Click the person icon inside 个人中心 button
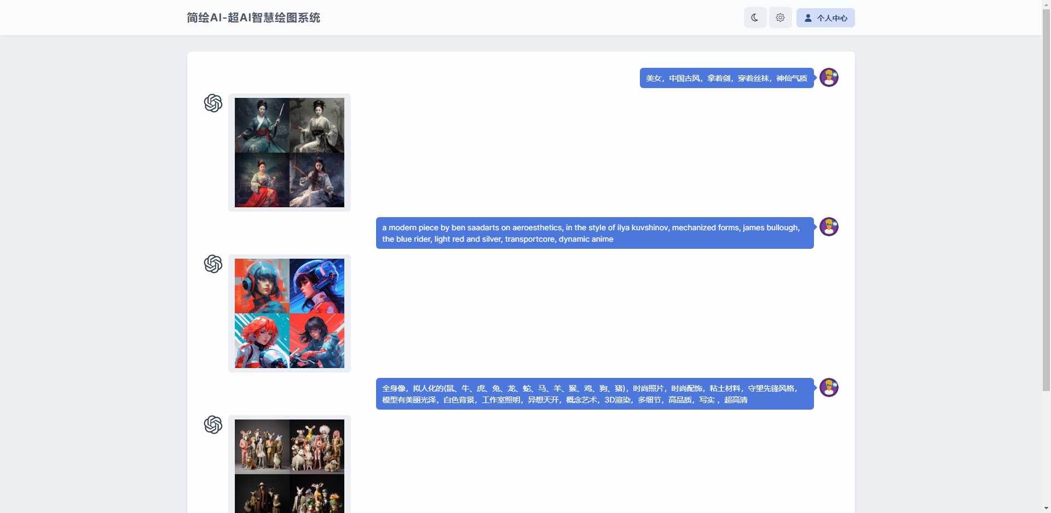The height and width of the screenshot is (513, 1051). (809, 18)
